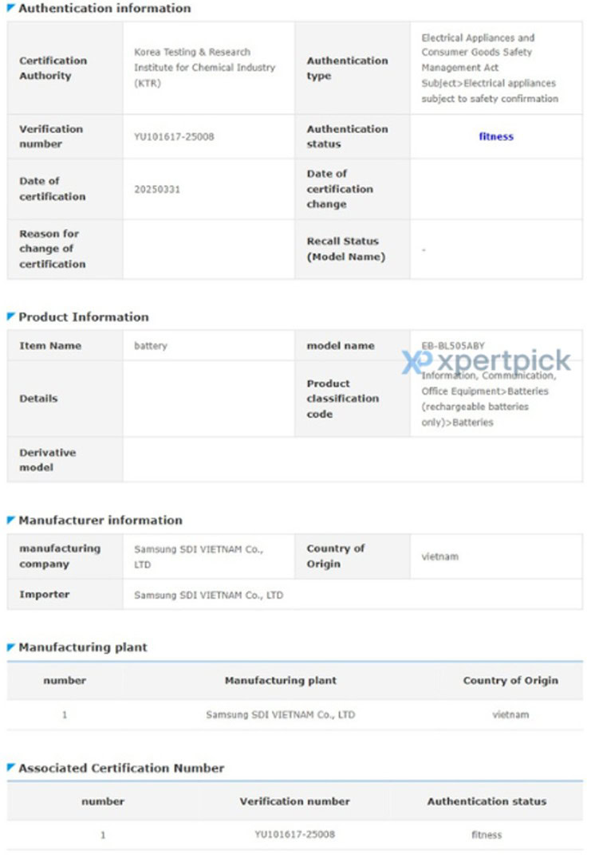Screen dimensions: 591x861
Task: Click the marker beside Associated Certification Number
Action: coord(11,768)
